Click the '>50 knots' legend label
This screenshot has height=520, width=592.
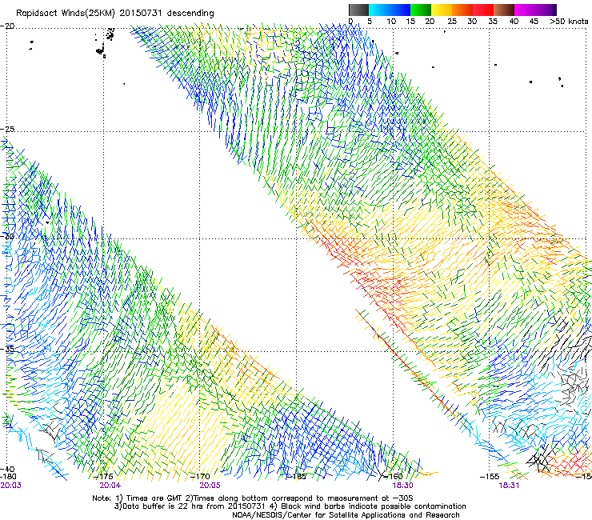pyautogui.click(x=569, y=21)
